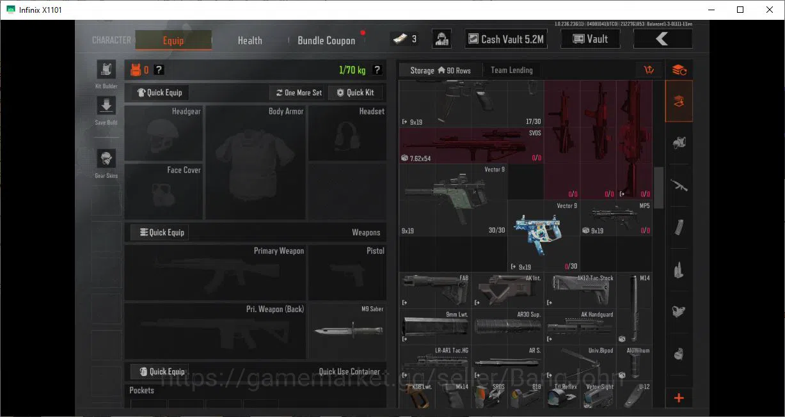The width and height of the screenshot is (785, 417).
Task: Click the stacked-items refresh icon in sidebar
Action: 679,70
